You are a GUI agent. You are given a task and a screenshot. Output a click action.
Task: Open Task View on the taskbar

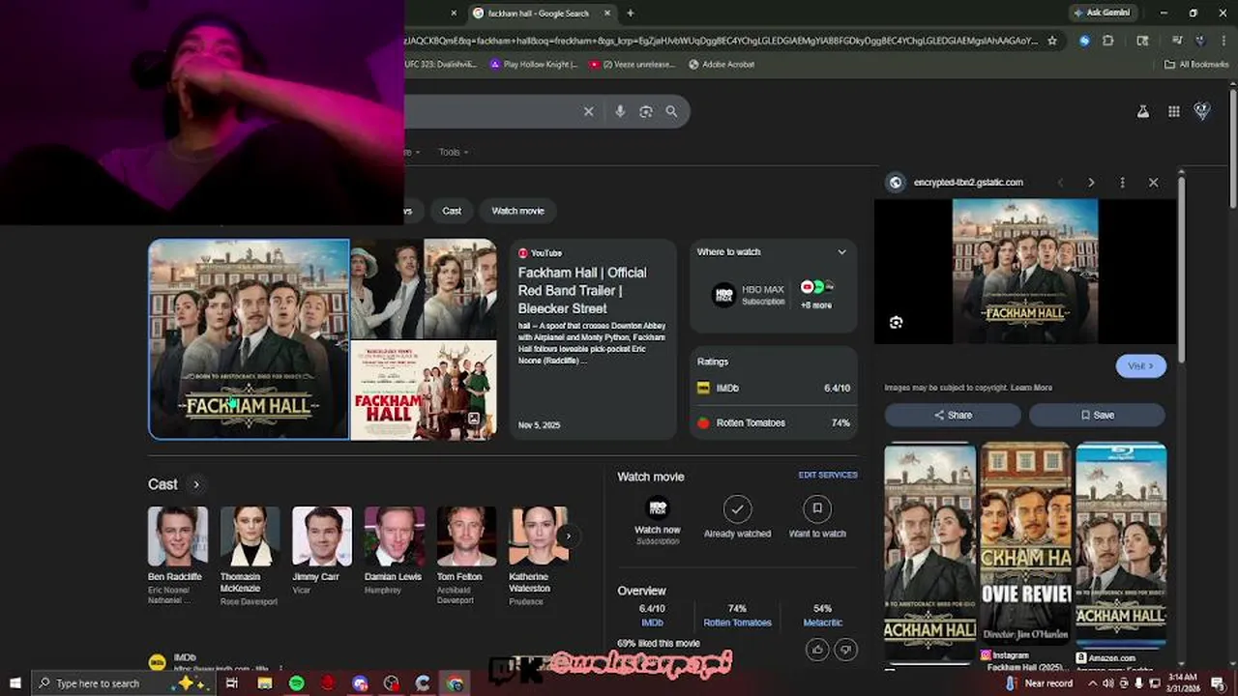(x=232, y=683)
